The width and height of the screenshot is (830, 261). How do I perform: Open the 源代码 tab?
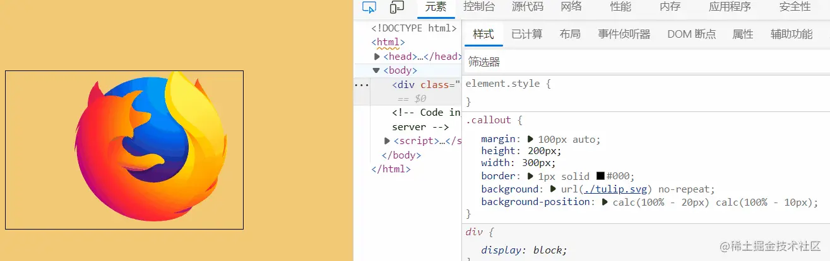pyautogui.click(x=528, y=7)
